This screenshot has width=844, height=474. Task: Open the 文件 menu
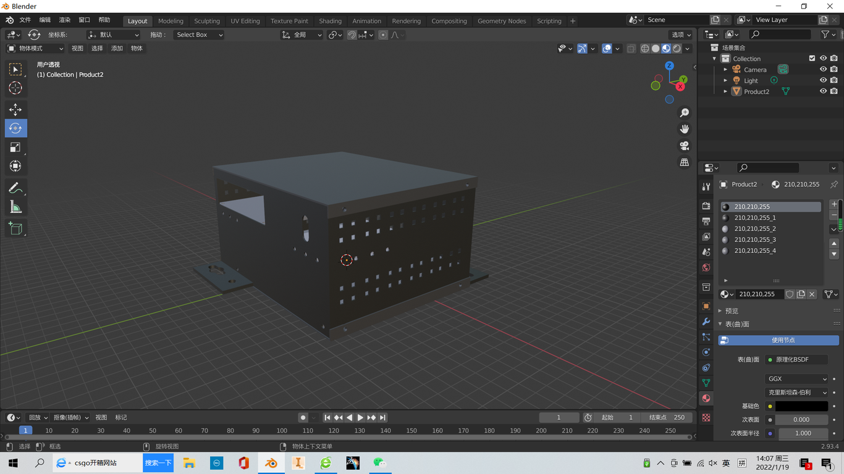click(25, 20)
